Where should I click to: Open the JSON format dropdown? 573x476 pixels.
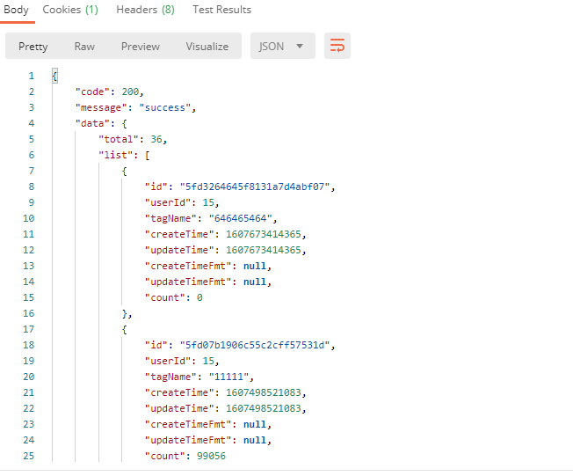(x=282, y=46)
